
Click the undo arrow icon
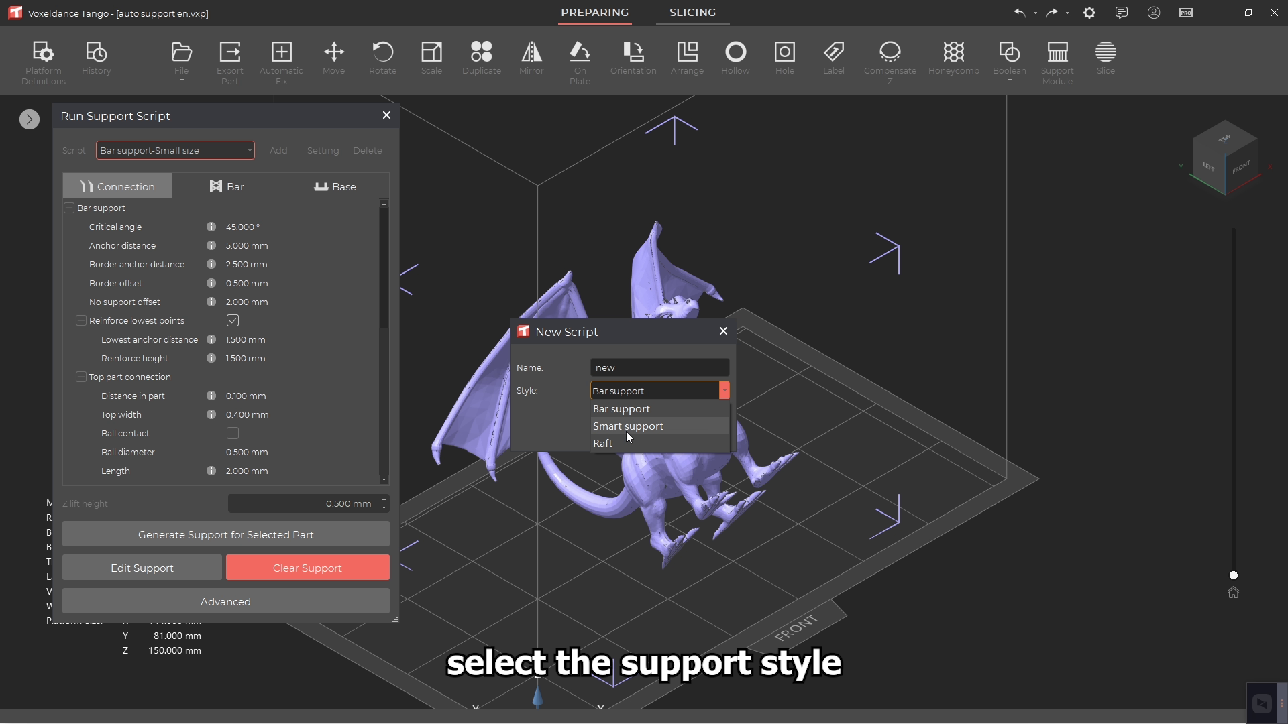1020,13
